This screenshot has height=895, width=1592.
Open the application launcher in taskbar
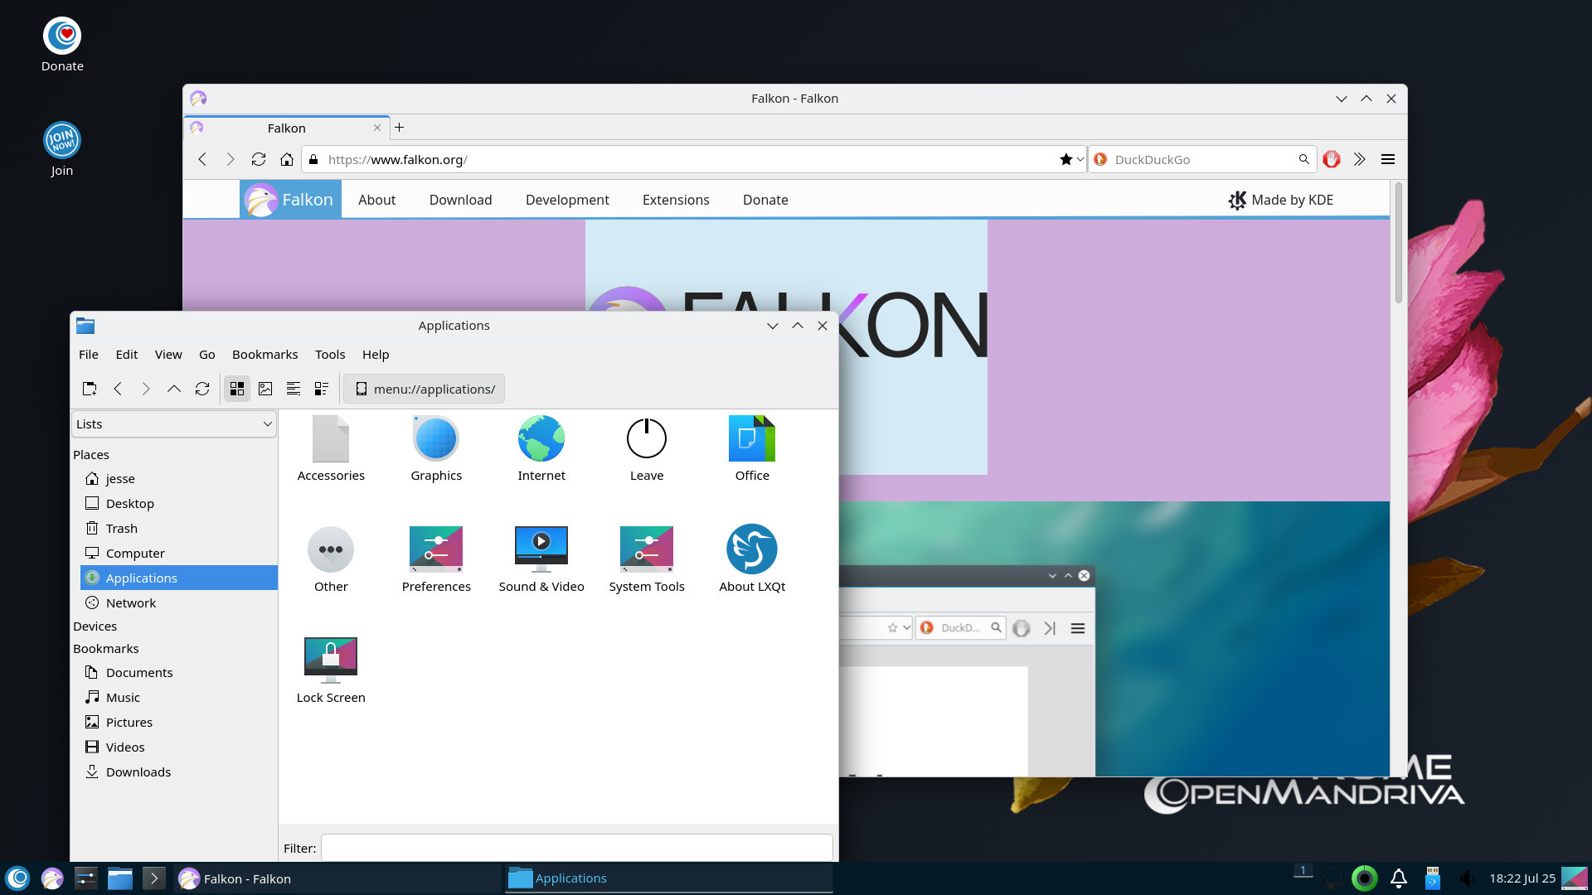(17, 878)
